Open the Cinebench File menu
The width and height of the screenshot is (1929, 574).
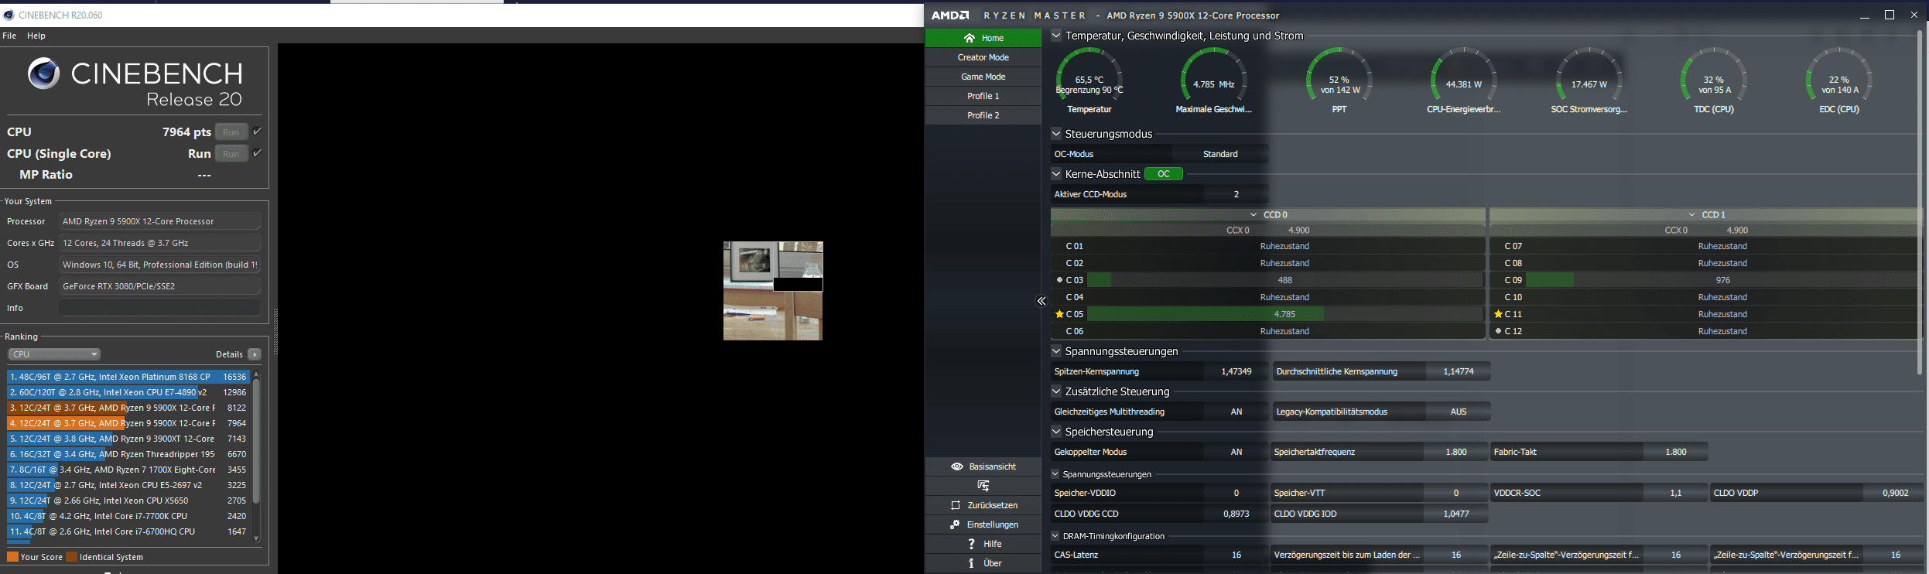click(9, 36)
